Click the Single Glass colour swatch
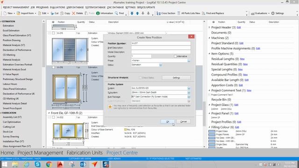Viewport: 299px width, 168px height. [x=212, y=144]
